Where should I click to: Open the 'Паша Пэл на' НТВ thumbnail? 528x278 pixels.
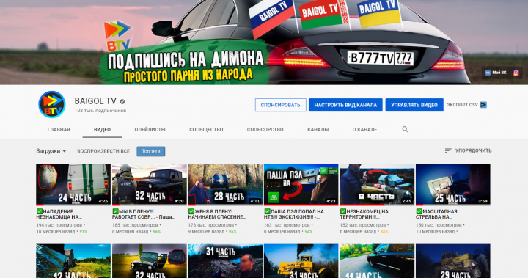[x=301, y=184]
